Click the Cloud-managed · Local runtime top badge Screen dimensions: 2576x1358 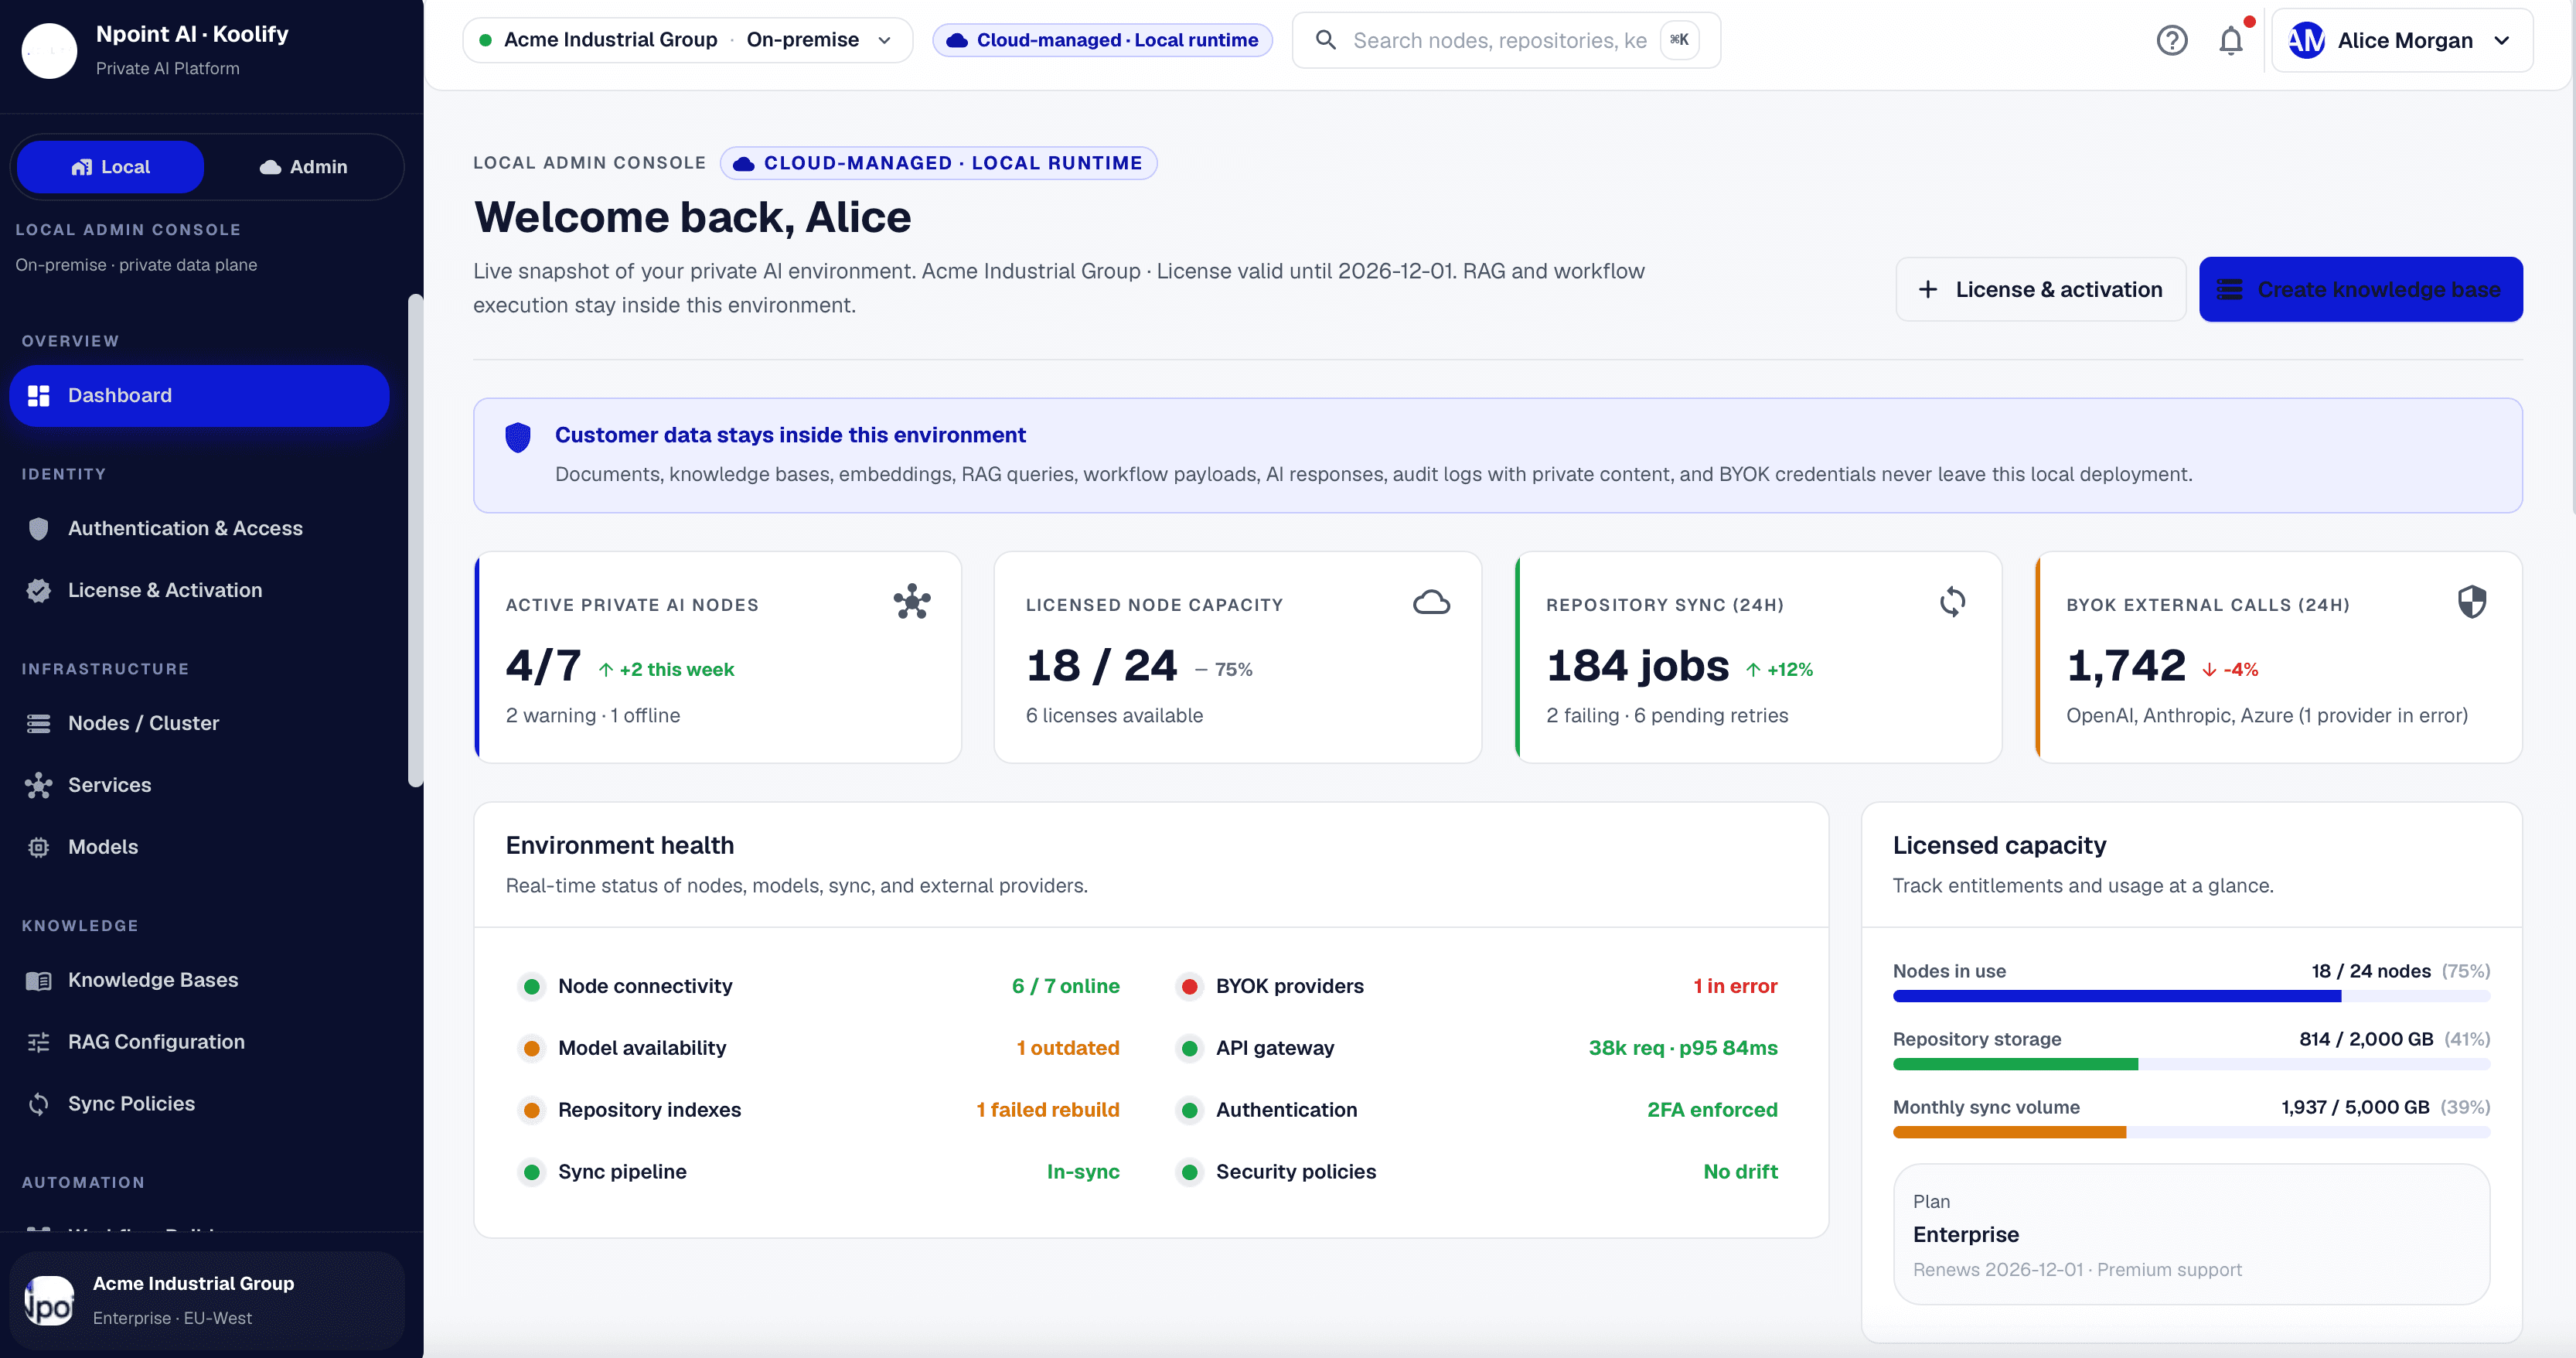(x=1102, y=40)
